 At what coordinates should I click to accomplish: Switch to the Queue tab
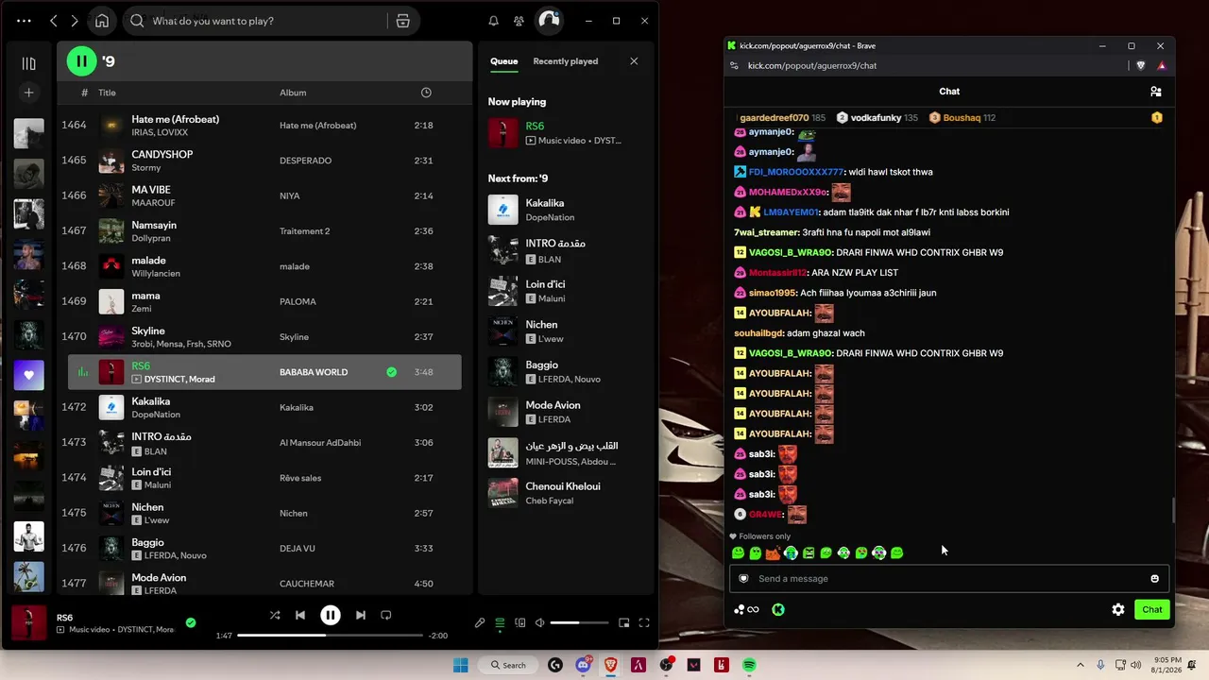tap(503, 61)
